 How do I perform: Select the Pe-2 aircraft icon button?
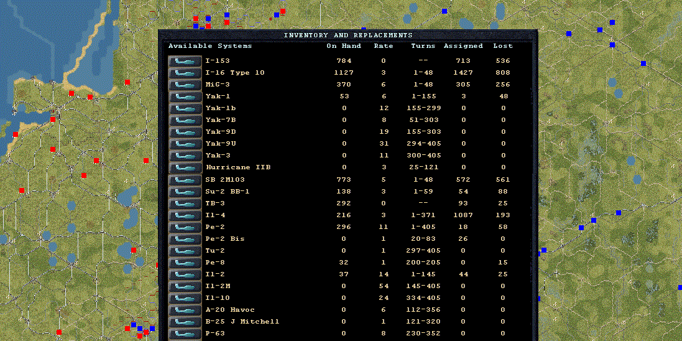185,227
